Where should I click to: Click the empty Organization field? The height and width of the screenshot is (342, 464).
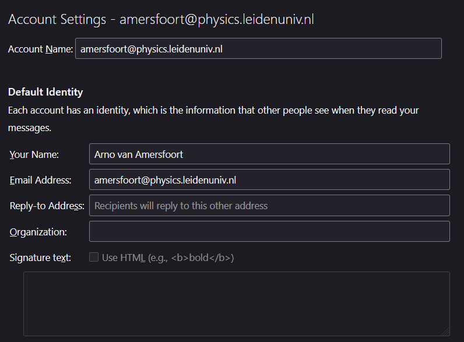(x=269, y=231)
